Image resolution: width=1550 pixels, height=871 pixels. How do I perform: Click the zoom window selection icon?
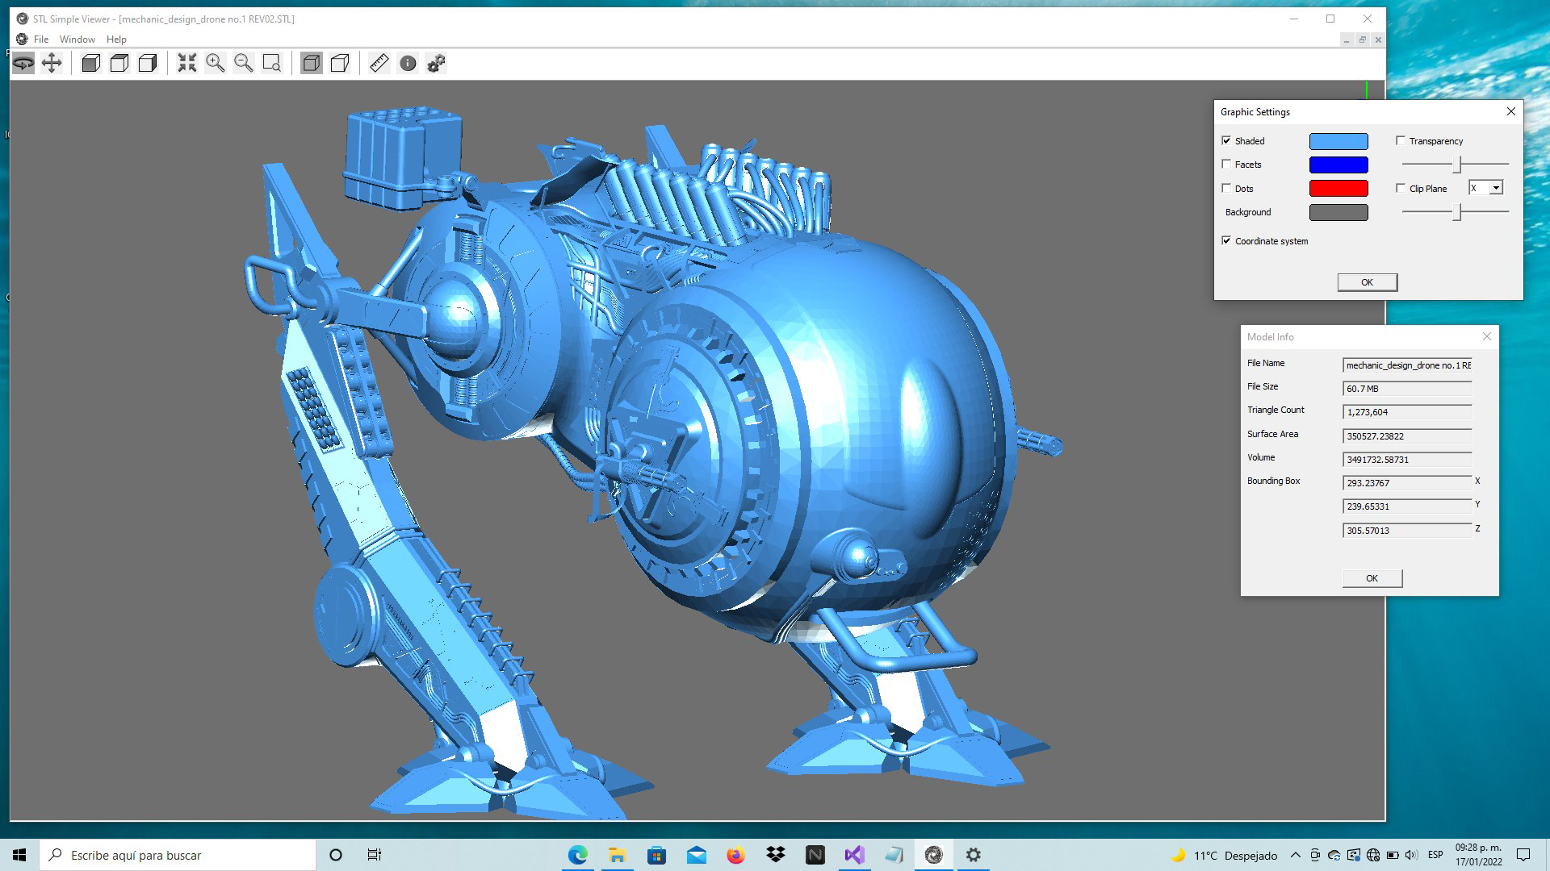click(272, 63)
